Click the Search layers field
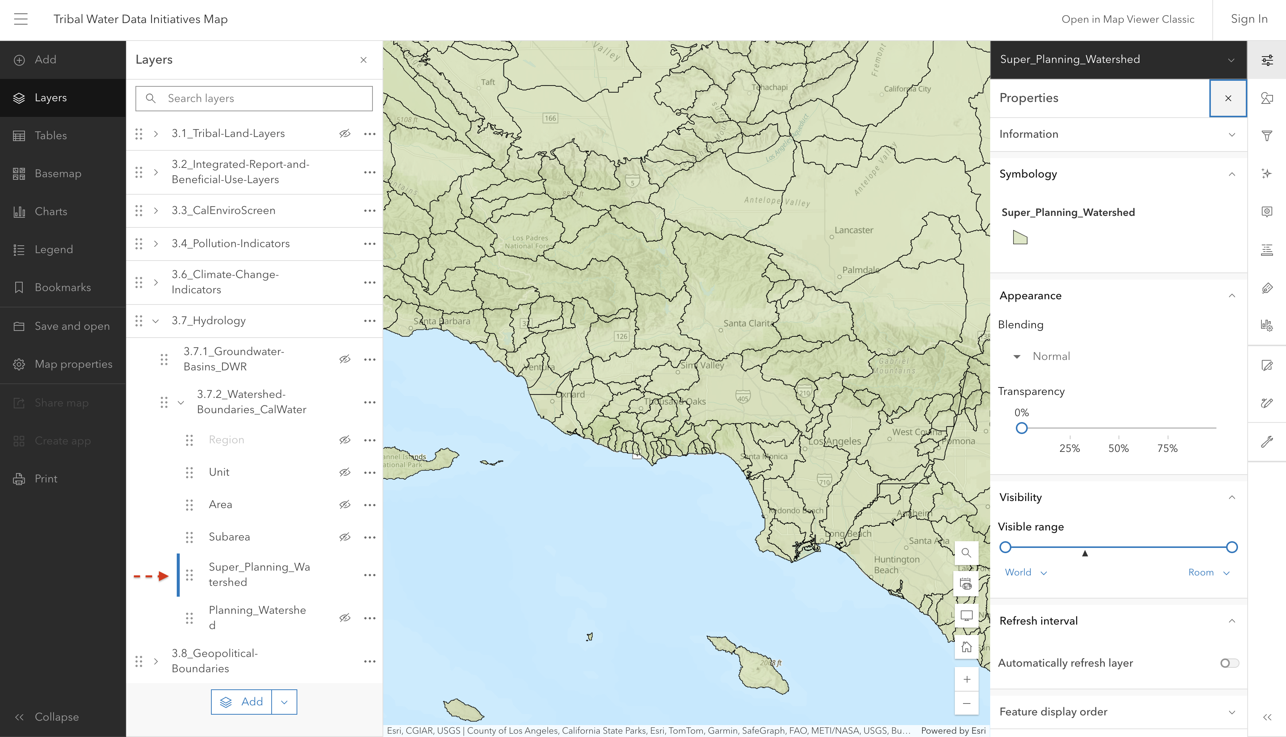 254,98
